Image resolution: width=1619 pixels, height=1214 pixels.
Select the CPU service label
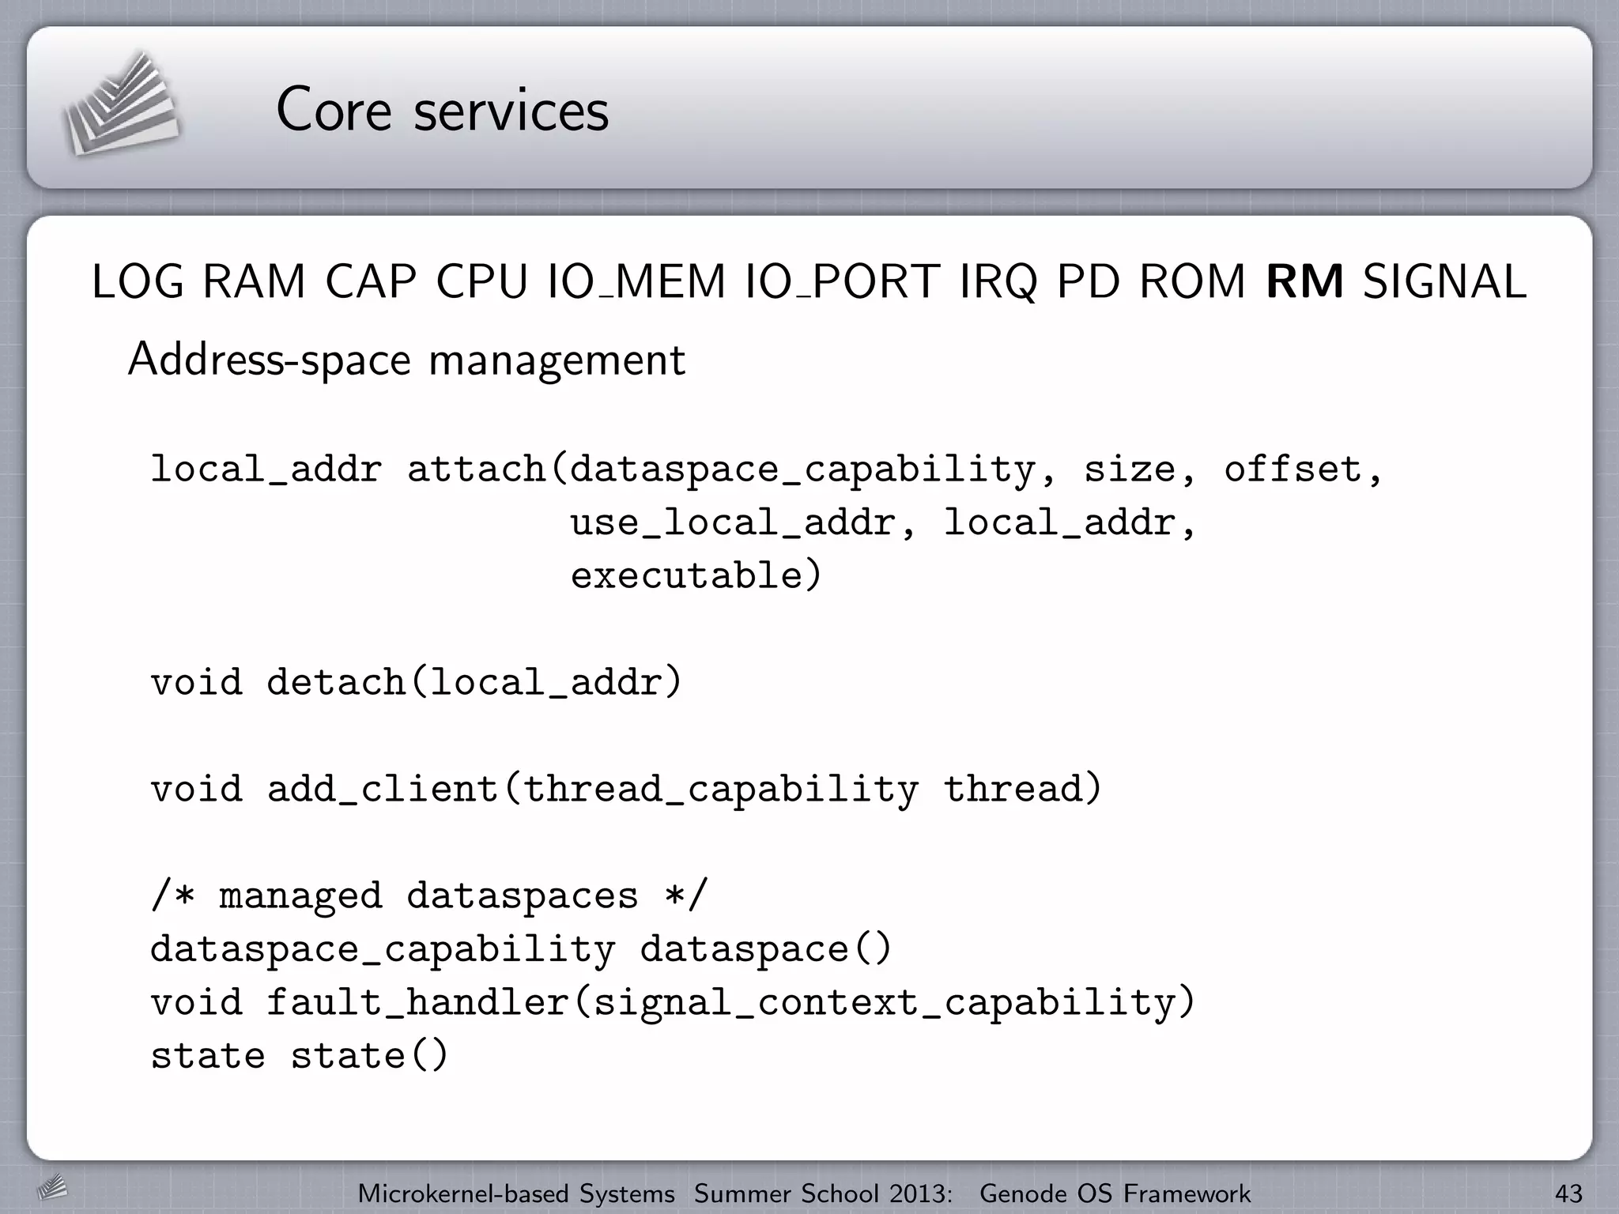[x=481, y=282]
